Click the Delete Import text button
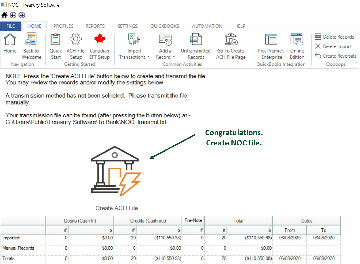360x264 pixels. [x=337, y=46]
